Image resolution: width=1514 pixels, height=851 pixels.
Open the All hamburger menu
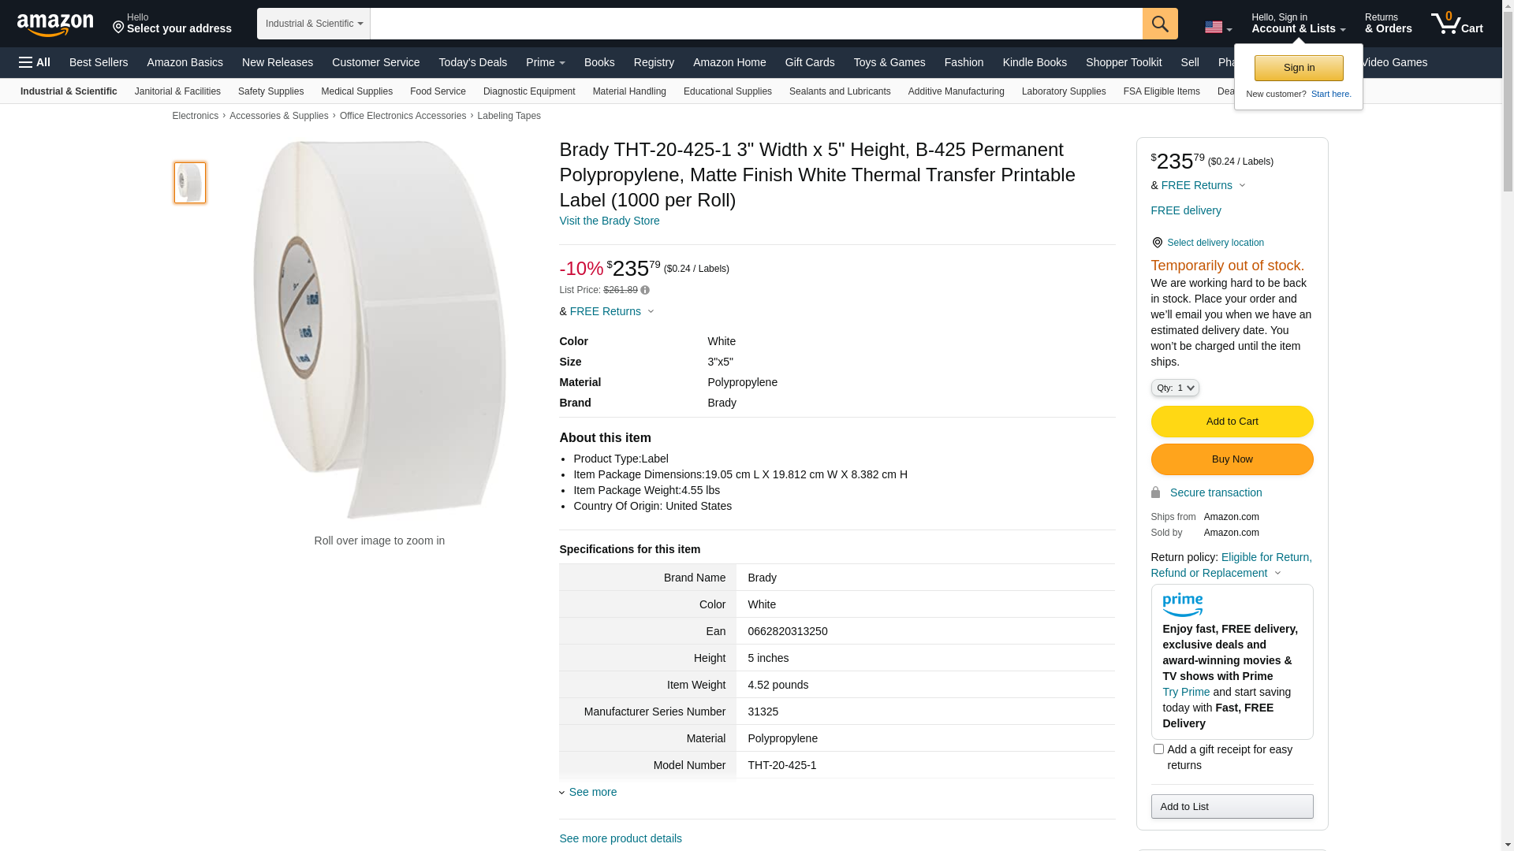click(x=35, y=62)
